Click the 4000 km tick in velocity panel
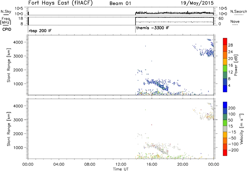Screen dimensions: 247x171 (18, 106)
